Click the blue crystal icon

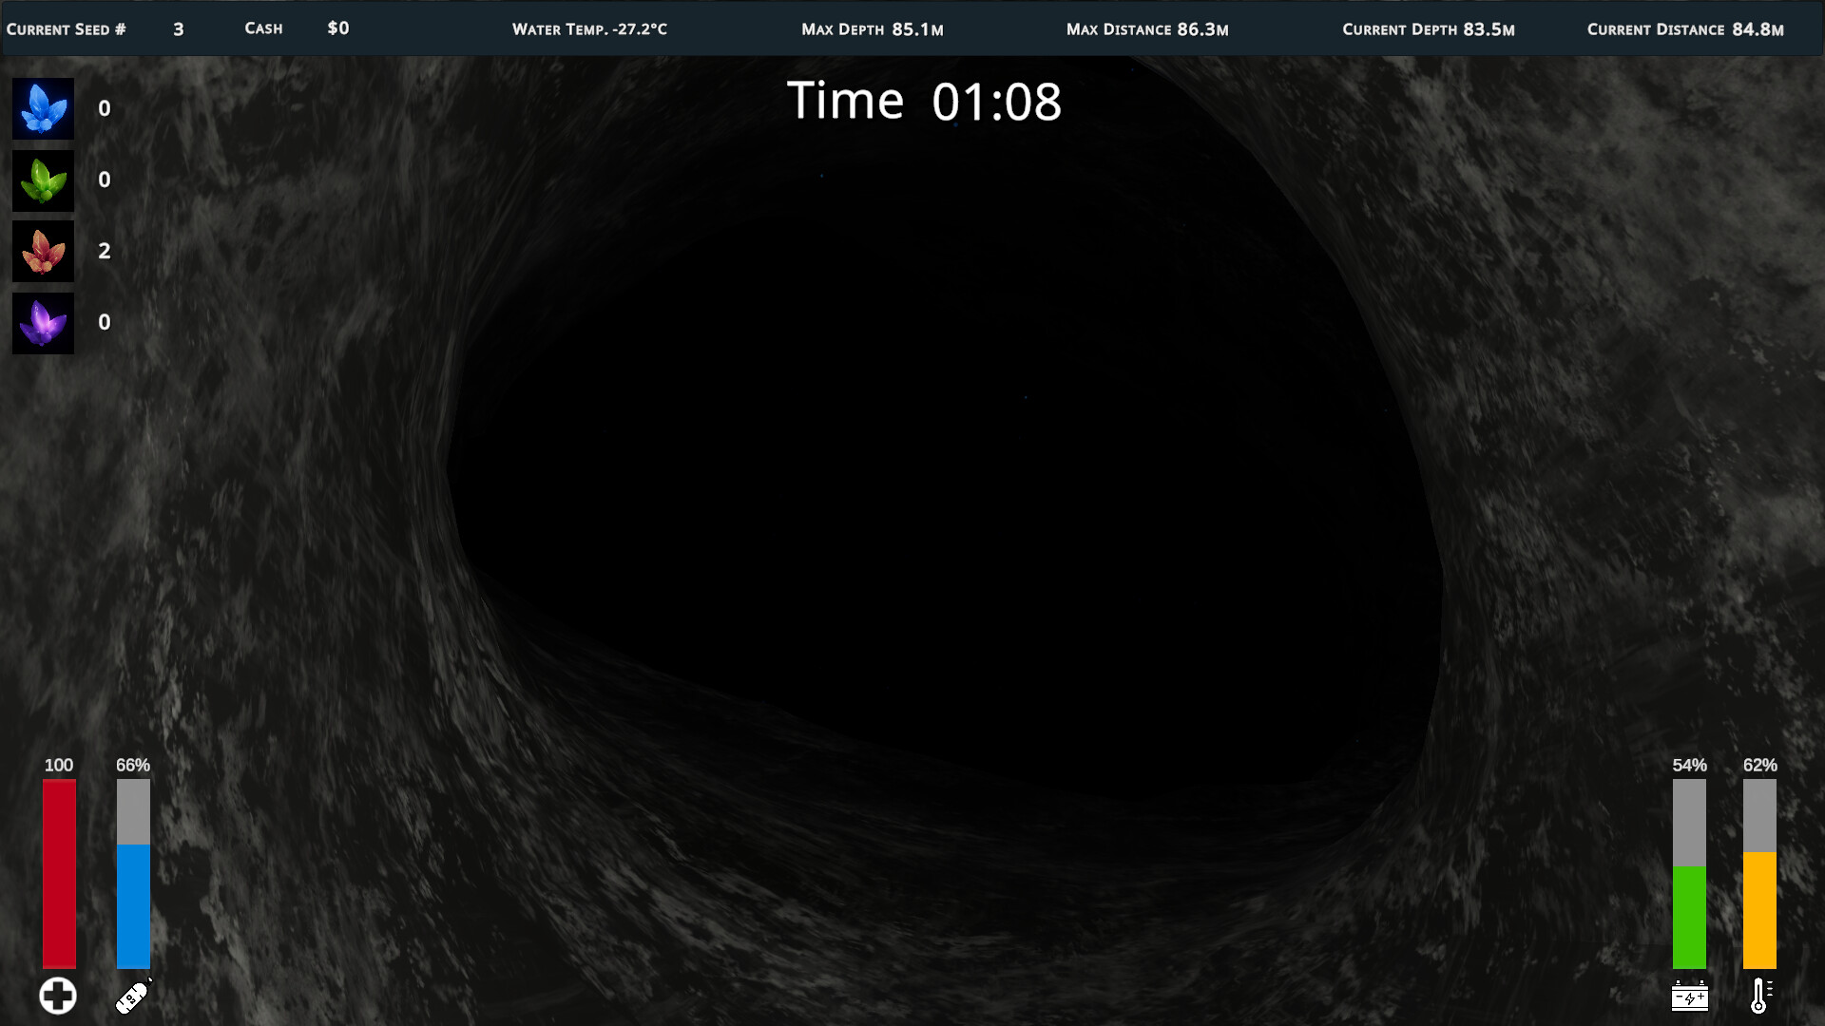tap(43, 109)
